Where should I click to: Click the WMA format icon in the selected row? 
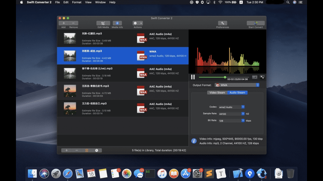(x=142, y=56)
